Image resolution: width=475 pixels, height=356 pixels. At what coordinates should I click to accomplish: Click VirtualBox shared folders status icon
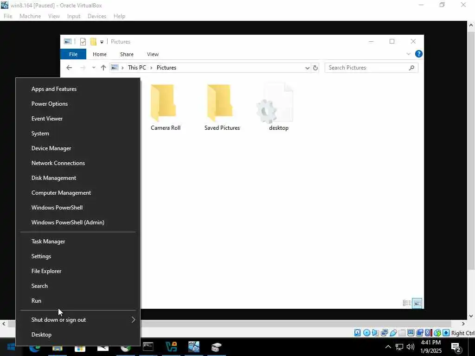[402, 333]
